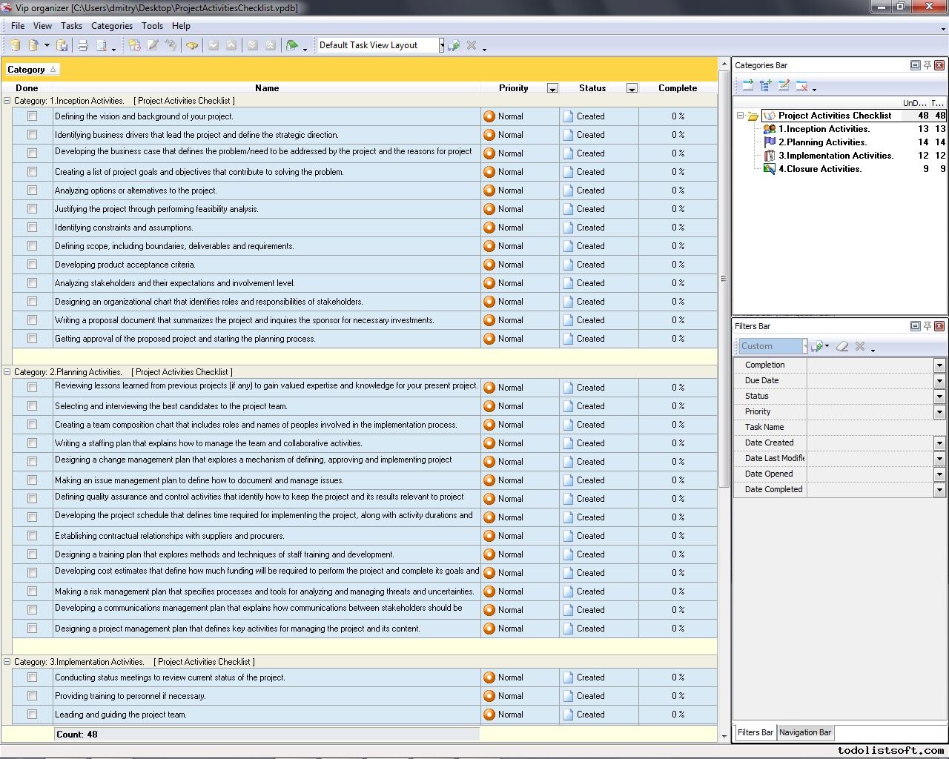The image size is (949, 759).
Task: Check Done for 'Defining the vision and background'
Action: point(32,116)
